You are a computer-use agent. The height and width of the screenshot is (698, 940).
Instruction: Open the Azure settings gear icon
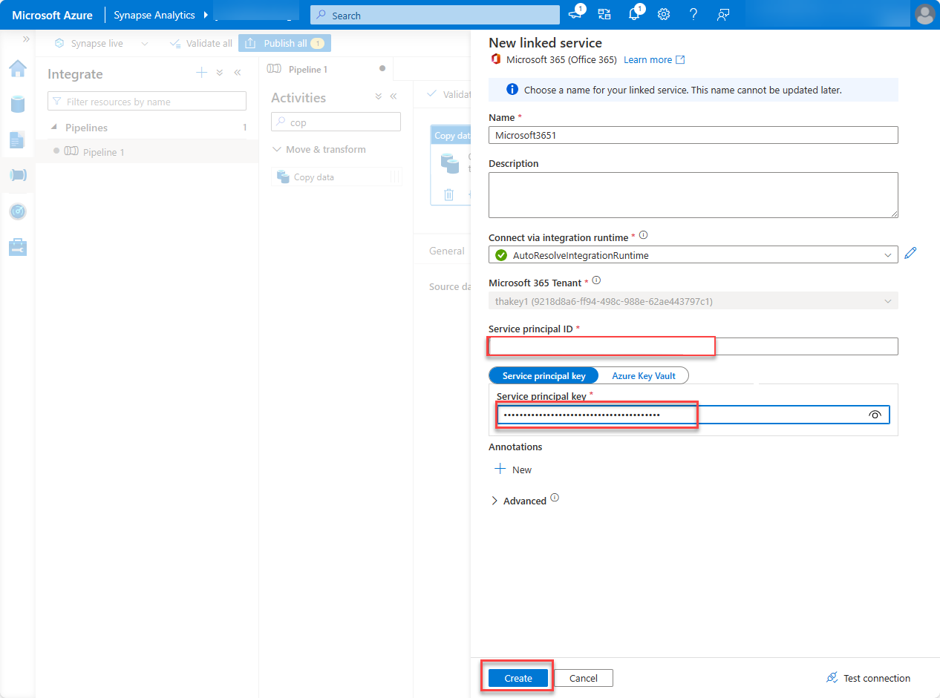[663, 14]
